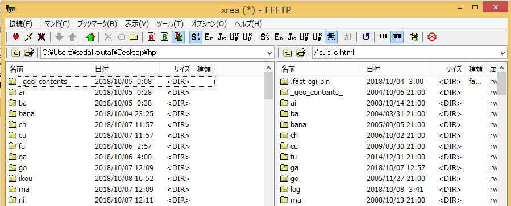The image size is (511, 206).
Task: Go up one folder in remote pane
Action: click(287, 53)
